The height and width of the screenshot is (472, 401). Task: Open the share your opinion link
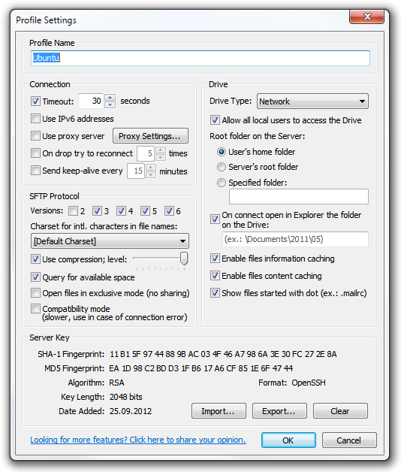(138, 440)
